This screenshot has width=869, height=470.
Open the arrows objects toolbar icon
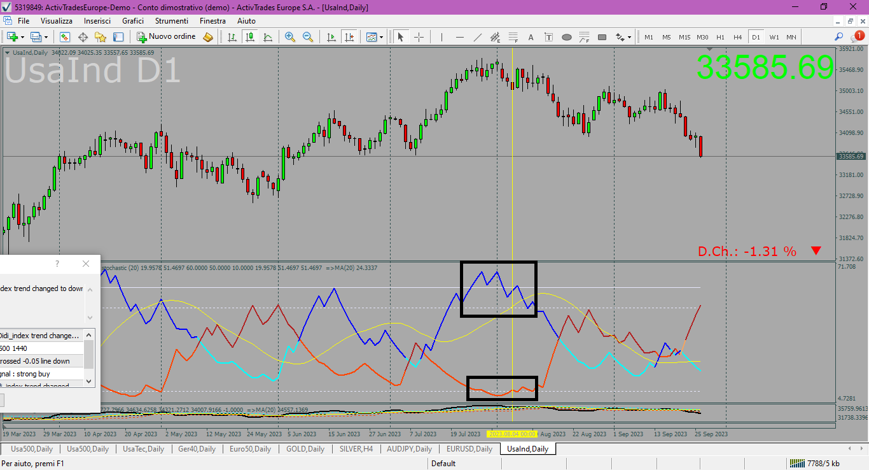[x=619, y=37]
